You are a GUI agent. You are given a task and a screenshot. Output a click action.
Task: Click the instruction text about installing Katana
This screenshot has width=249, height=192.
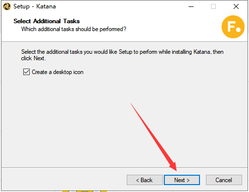(x=122, y=55)
